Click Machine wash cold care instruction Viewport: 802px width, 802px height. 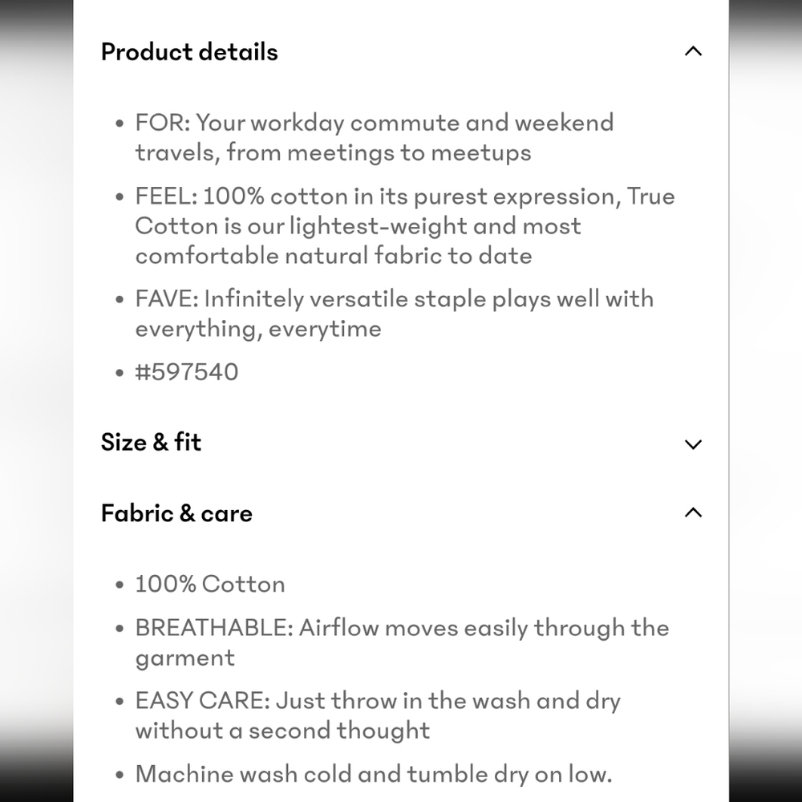tap(374, 774)
